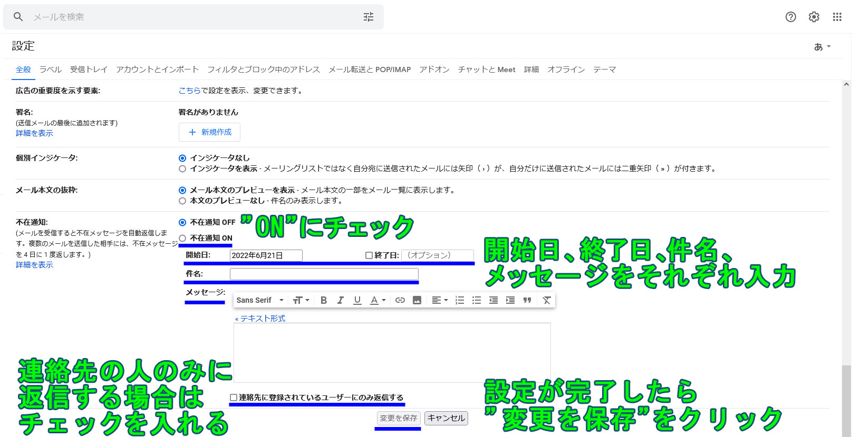This screenshot has width=852, height=437.
Task: Click the 変更を保存 button
Action: [399, 418]
